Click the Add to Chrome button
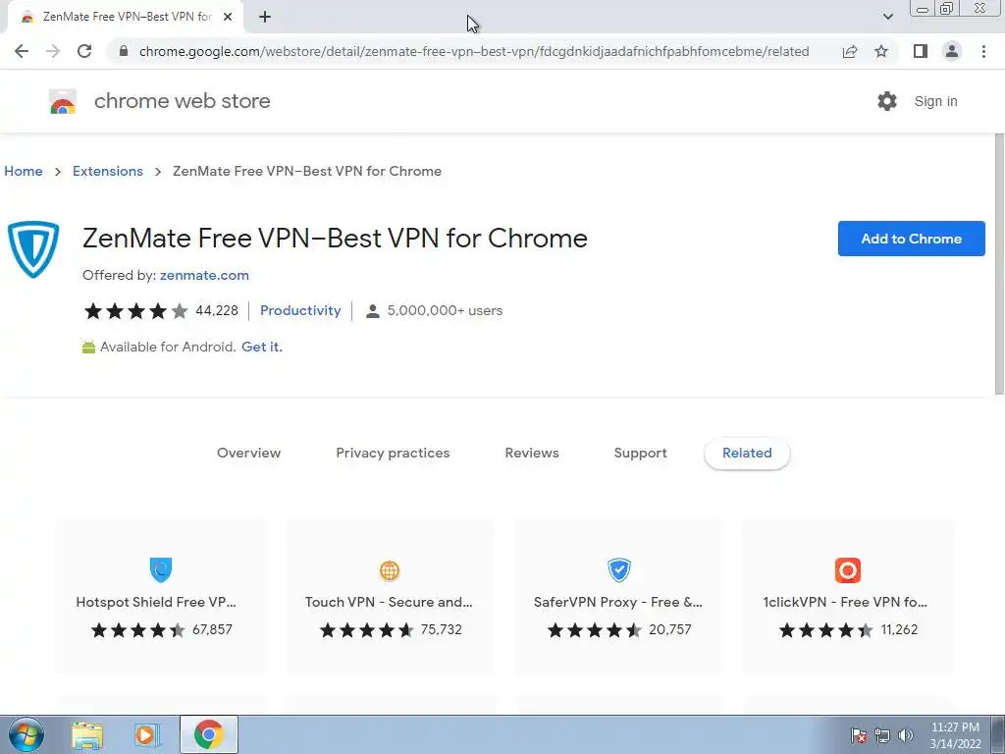 (911, 239)
